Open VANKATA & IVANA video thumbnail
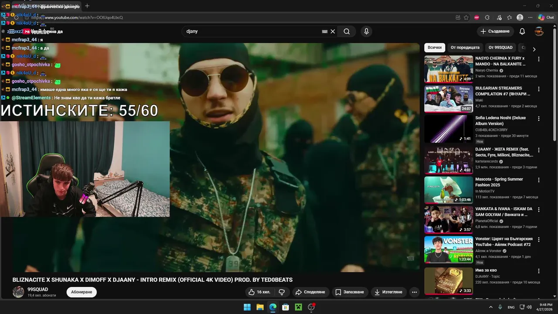The image size is (558, 314). [449, 220]
